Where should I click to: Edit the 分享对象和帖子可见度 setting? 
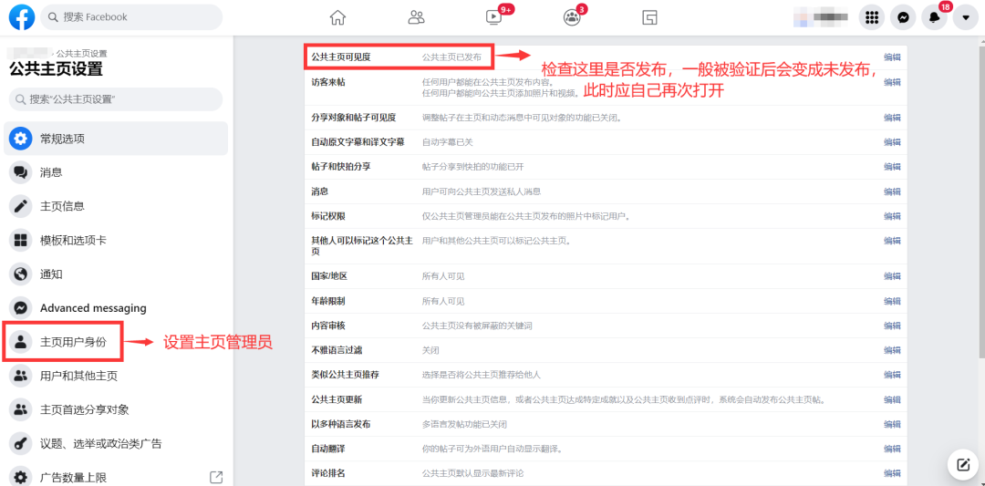click(x=892, y=118)
